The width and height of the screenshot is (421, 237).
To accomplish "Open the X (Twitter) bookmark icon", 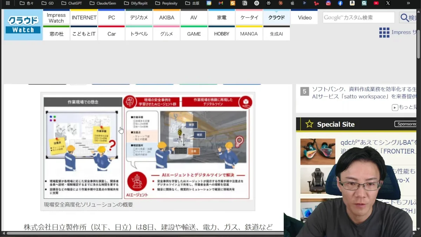I will (x=388, y=3).
